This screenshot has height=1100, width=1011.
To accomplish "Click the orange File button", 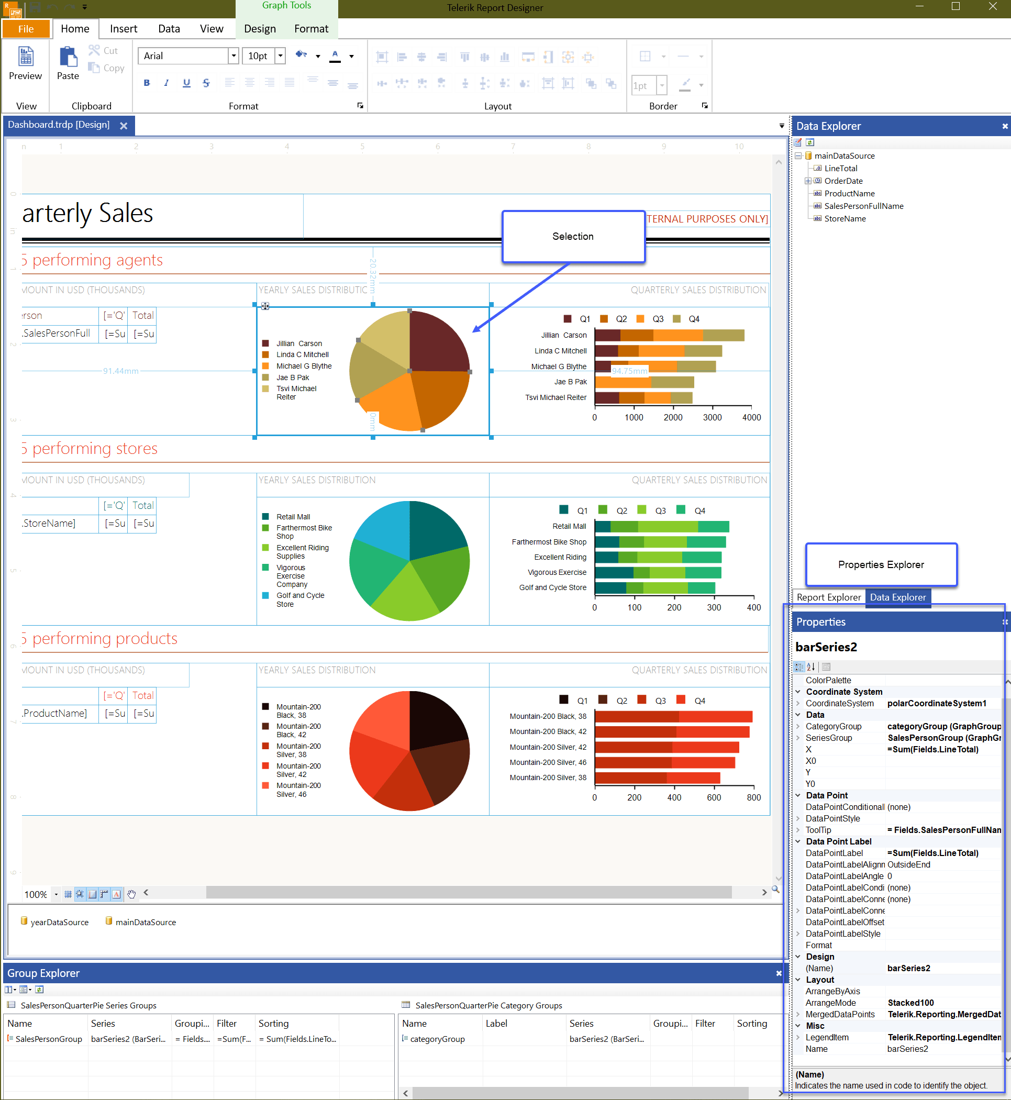I will 26,28.
